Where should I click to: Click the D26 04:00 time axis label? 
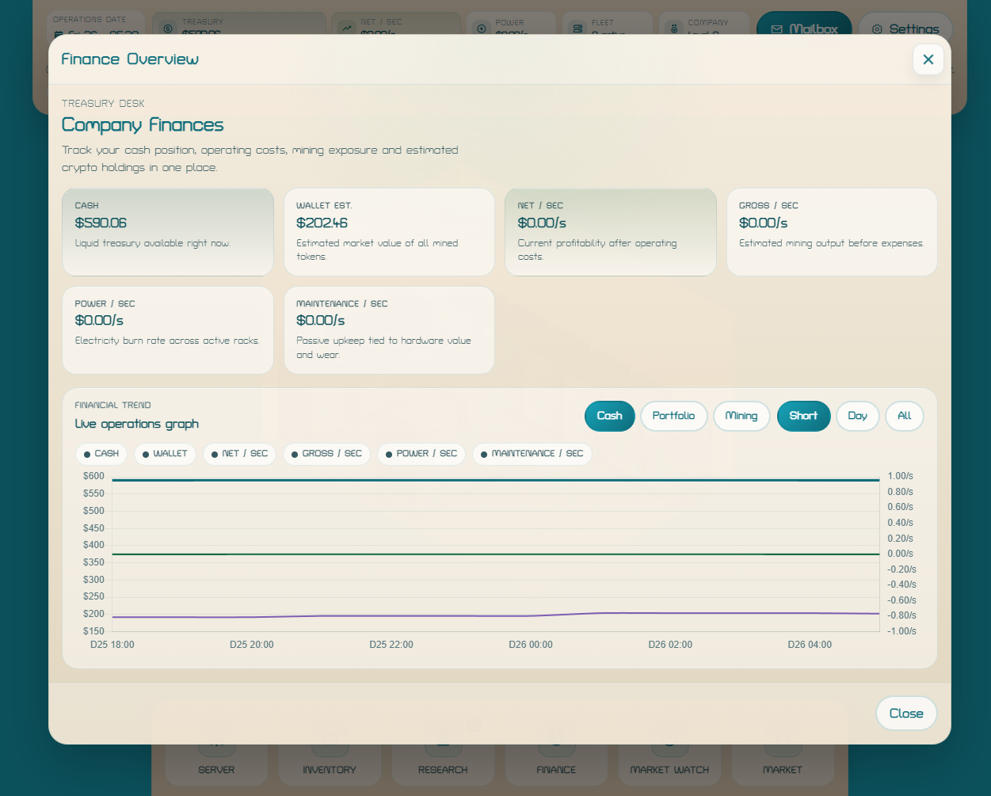[x=810, y=645]
